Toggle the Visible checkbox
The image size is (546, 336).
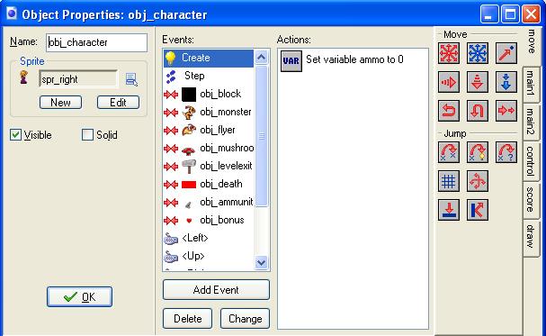click(15, 134)
